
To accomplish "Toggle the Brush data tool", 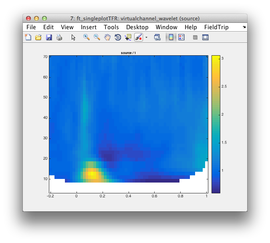I will 139,37.
